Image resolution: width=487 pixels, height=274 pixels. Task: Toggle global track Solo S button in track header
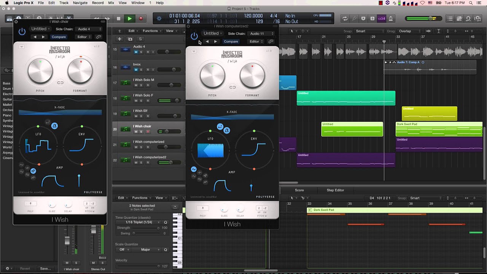click(x=140, y=39)
